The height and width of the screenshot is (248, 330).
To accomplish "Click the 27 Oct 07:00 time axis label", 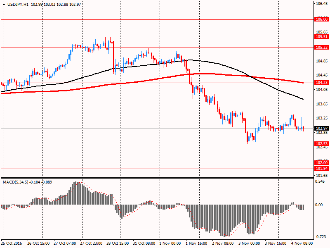I will click(65, 243).
